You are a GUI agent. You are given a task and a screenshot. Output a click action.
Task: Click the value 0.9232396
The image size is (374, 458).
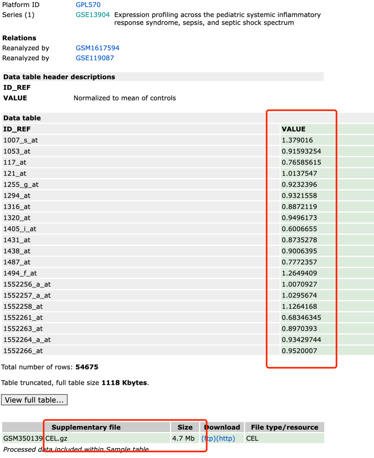coord(300,185)
